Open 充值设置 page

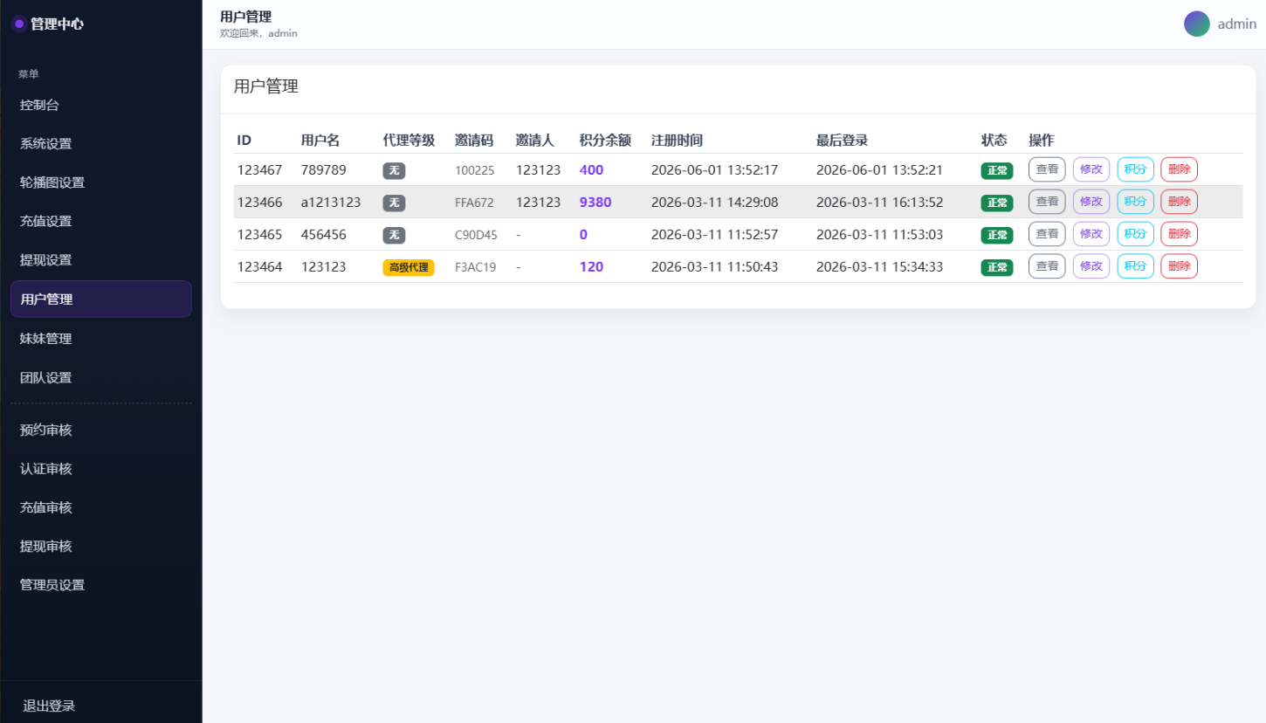point(101,221)
